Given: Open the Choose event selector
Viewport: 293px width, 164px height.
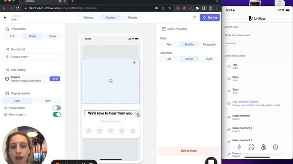Looking at the screenshot, I should pyautogui.click(x=33, y=56).
